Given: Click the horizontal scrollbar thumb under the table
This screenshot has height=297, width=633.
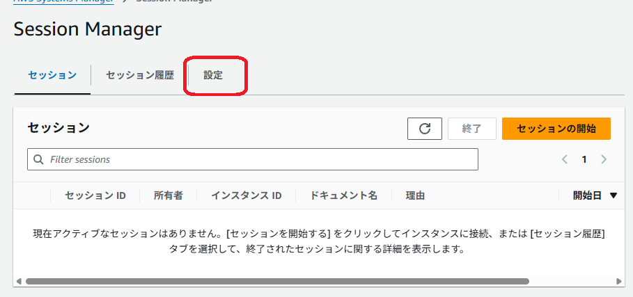Looking at the screenshot, I should [x=277, y=282].
